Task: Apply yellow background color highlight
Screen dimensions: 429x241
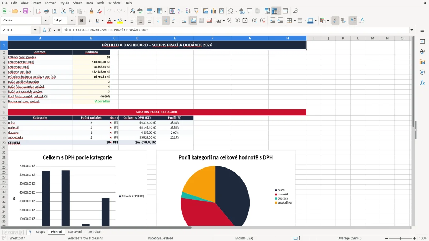Action: click(120, 20)
